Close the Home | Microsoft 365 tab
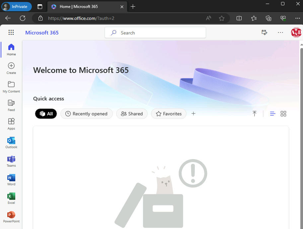Viewport: 303px width, 229px height. (x=122, y=7)
